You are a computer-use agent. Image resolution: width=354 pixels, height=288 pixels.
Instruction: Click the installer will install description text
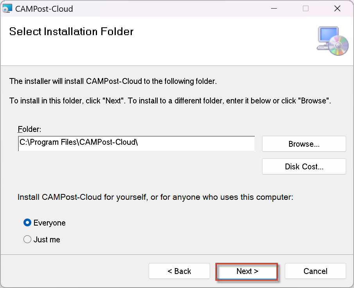coord(113,81)
